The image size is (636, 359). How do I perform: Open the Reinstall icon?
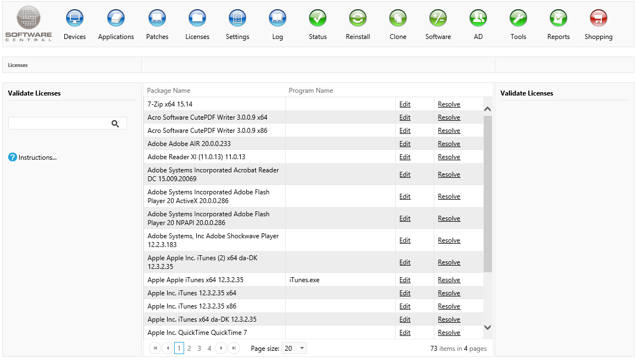[x=358, y=19]
